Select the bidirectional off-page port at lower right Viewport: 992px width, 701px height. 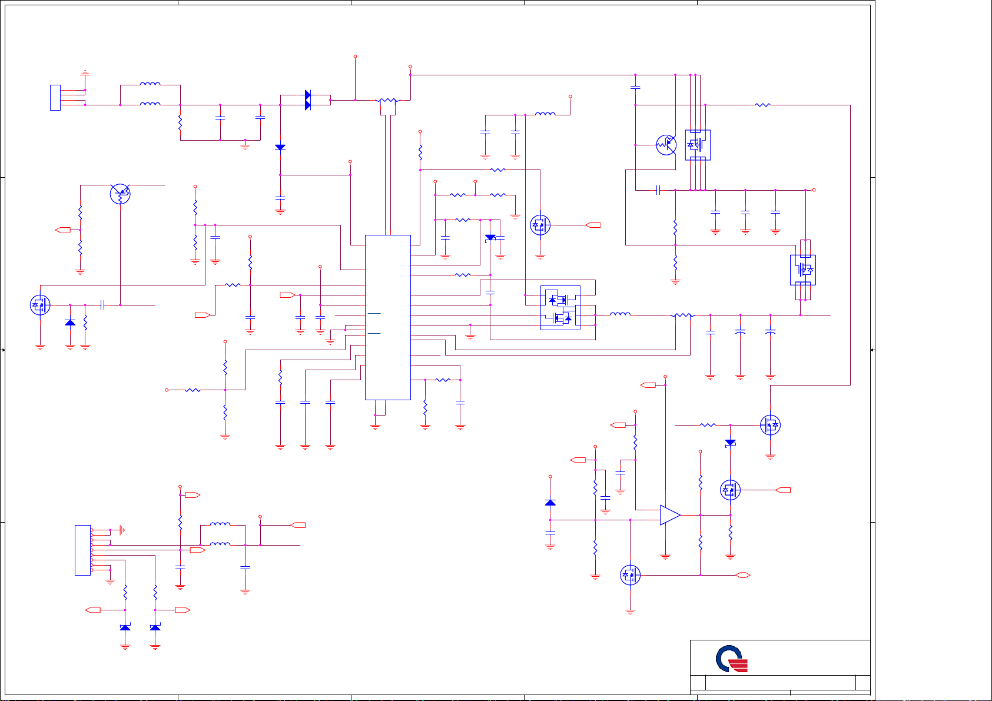click(744, 575)
